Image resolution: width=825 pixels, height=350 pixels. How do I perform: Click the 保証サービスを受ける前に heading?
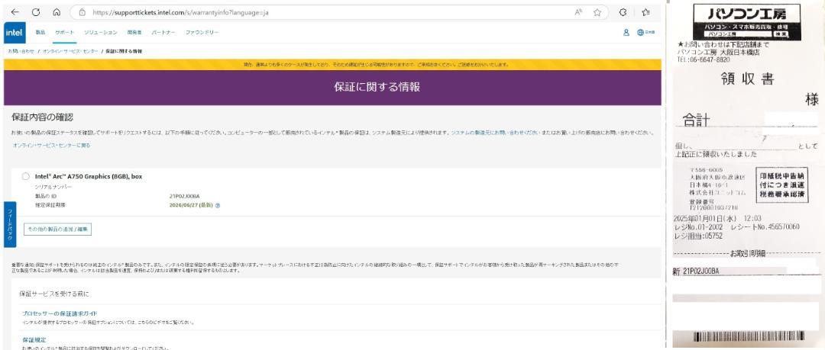click(54, 294)
